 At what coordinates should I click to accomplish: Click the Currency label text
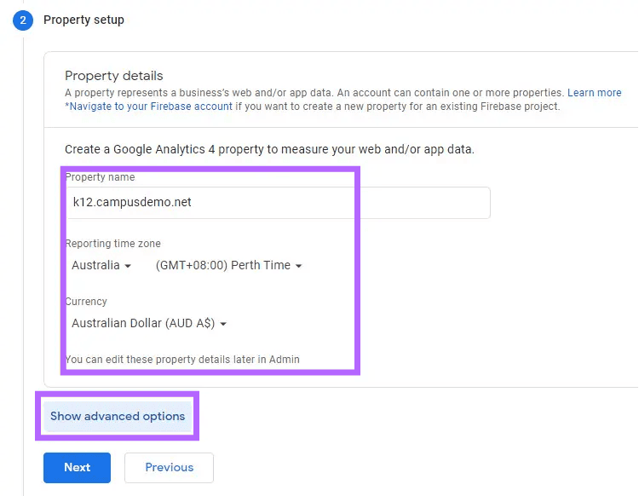(x=86, y=302)
